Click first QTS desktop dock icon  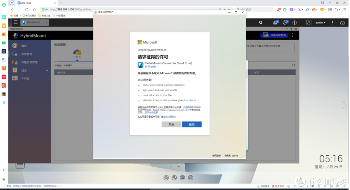(x=166, y=178)
